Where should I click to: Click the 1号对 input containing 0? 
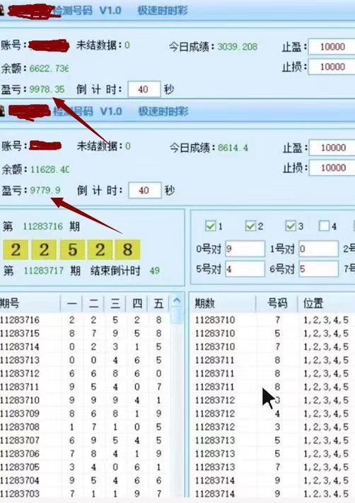[x=318, y=249]
